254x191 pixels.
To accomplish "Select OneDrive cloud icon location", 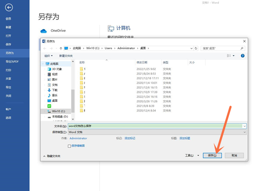I will pos(44,31).
